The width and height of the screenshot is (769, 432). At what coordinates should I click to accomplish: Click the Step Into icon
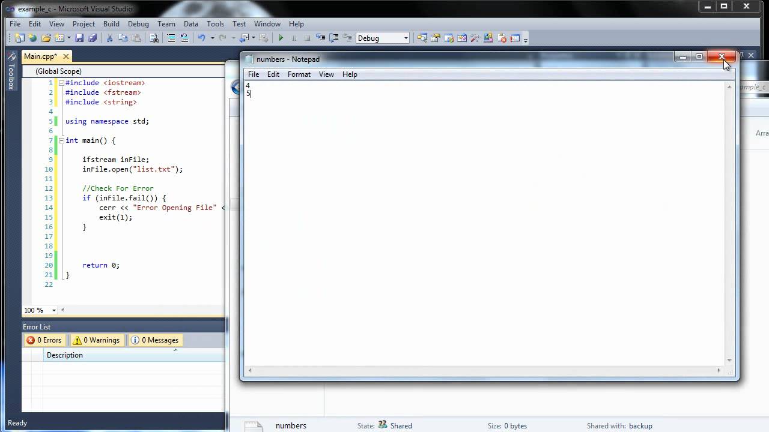coord(320,38)
